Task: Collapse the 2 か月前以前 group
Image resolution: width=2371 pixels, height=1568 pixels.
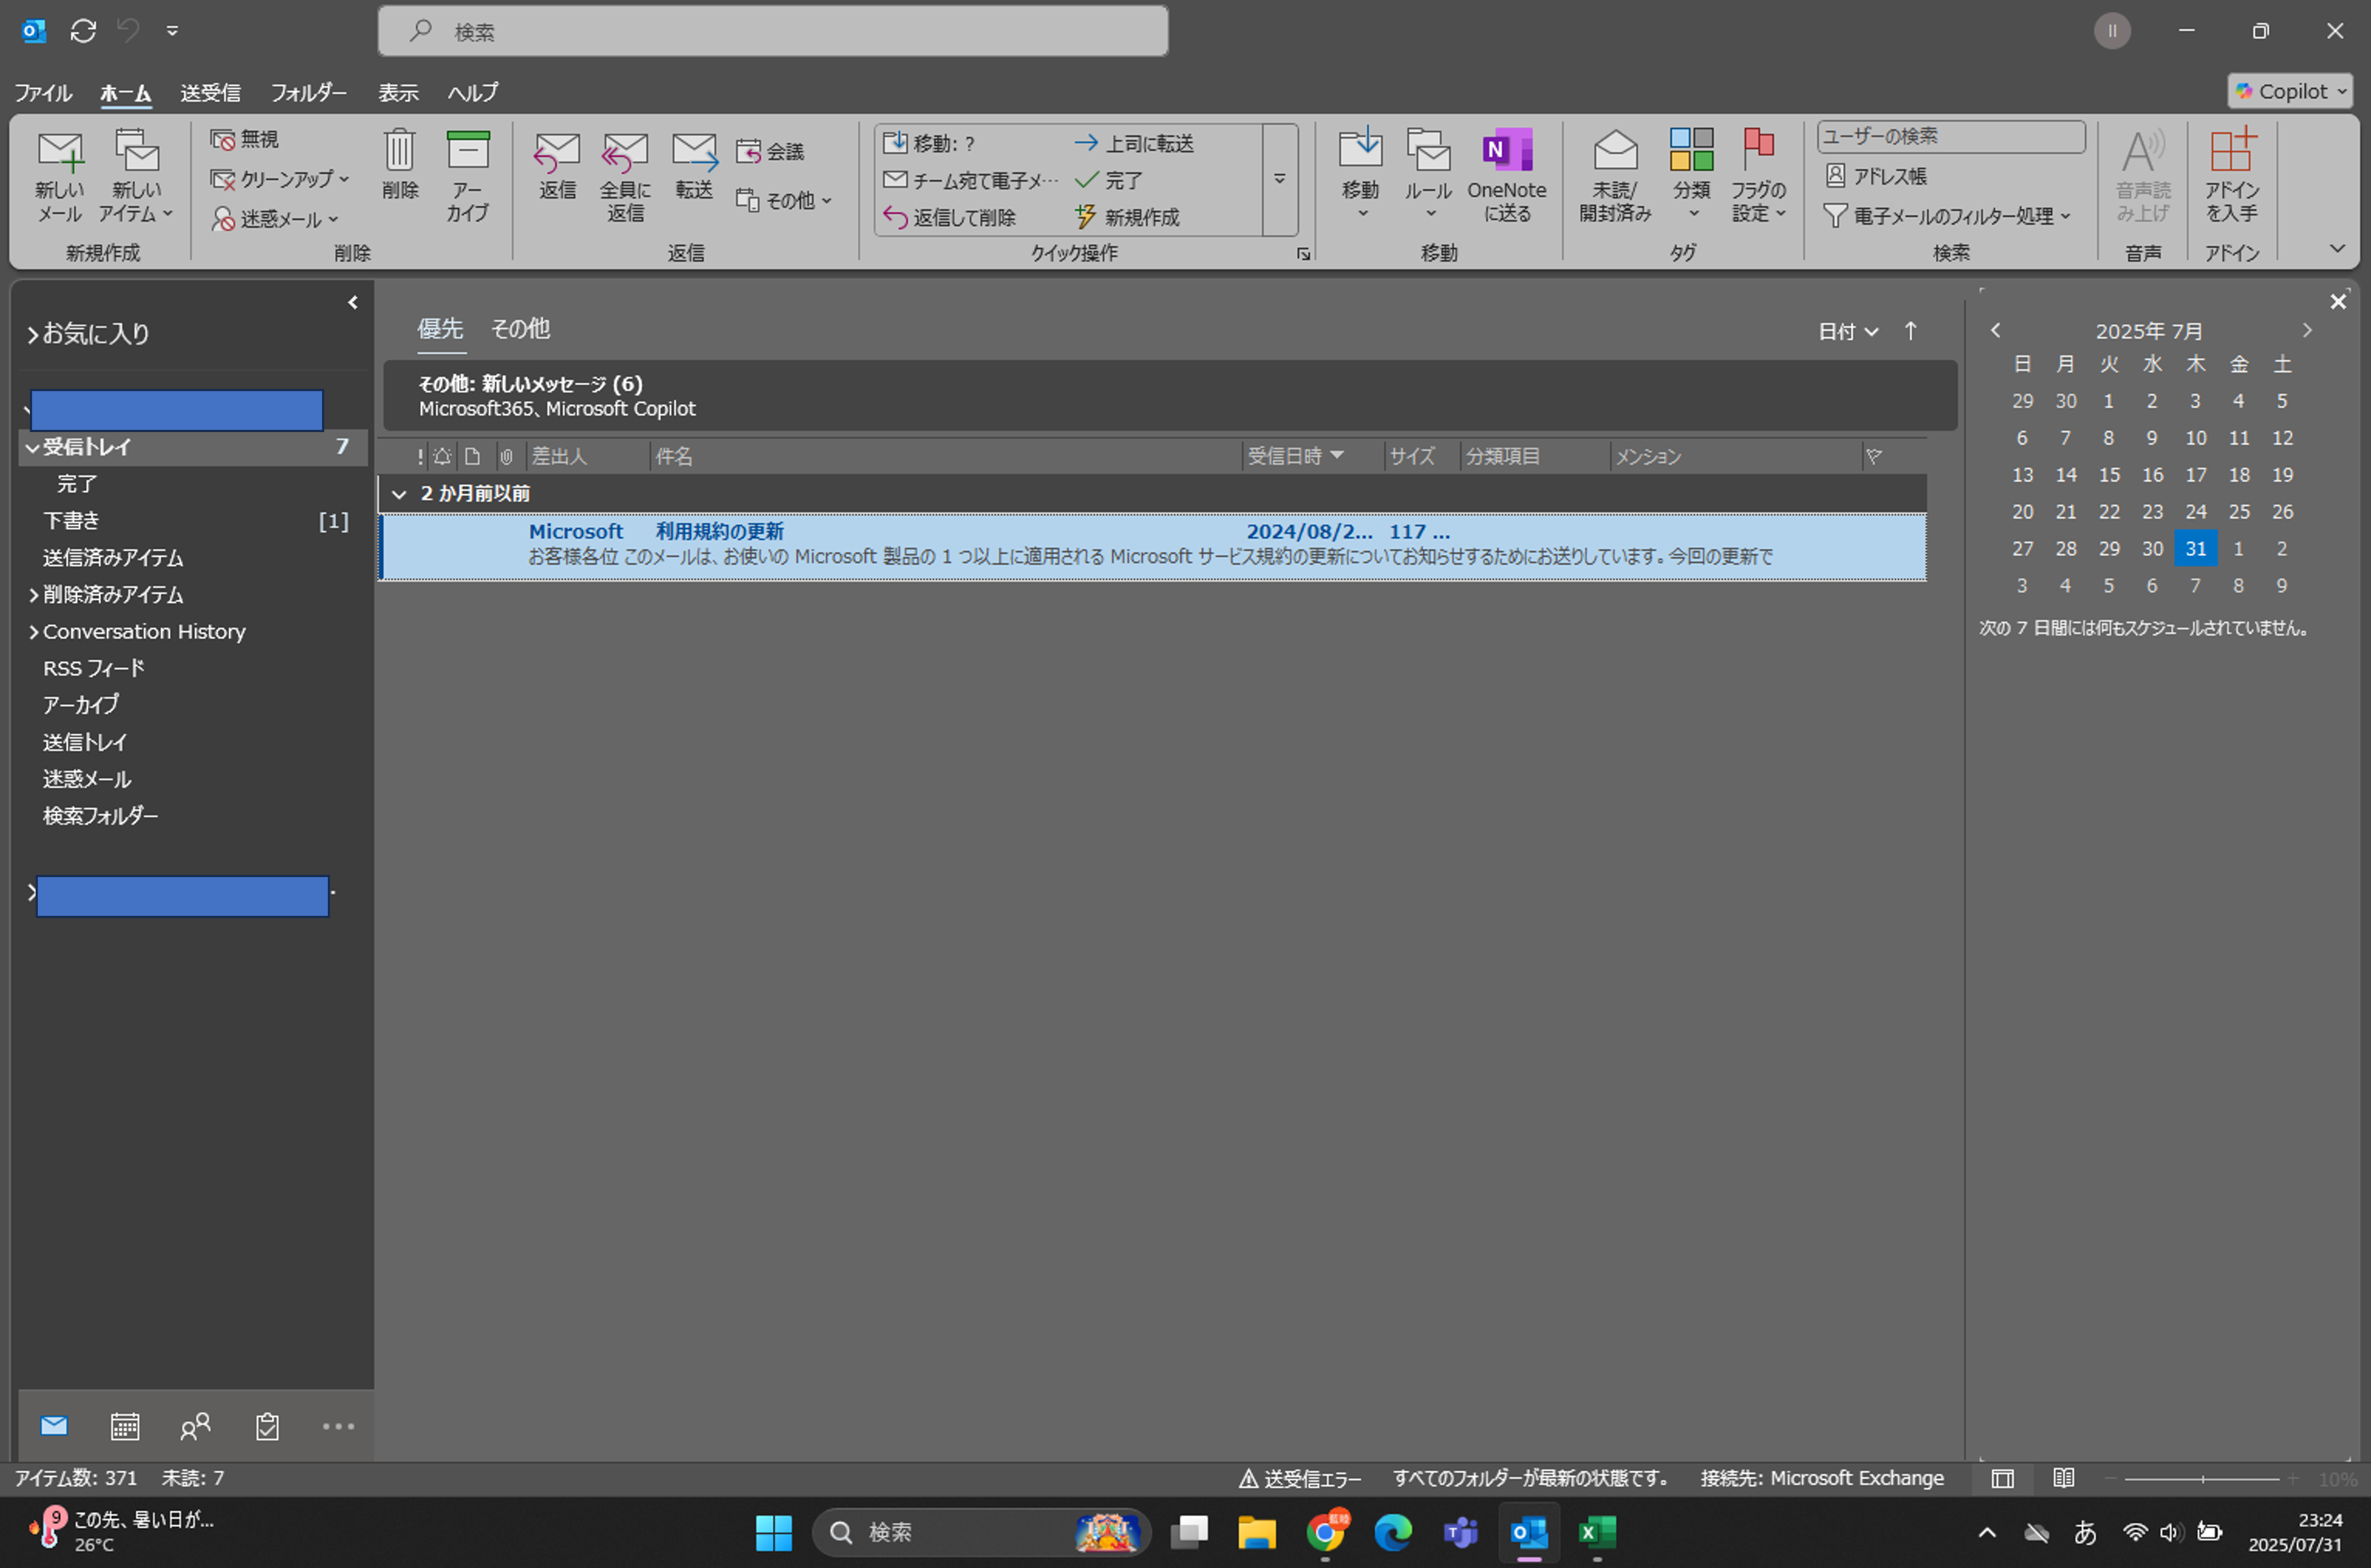Action: 399,494
